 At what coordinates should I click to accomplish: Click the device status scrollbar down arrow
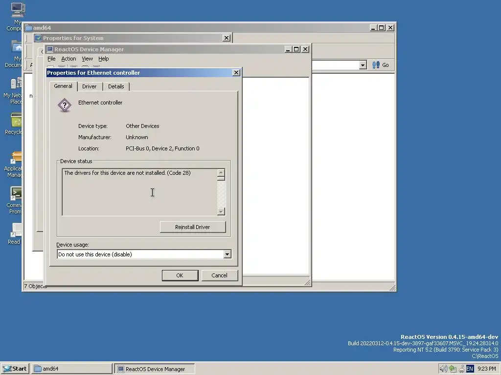click(x=221, y=211)
